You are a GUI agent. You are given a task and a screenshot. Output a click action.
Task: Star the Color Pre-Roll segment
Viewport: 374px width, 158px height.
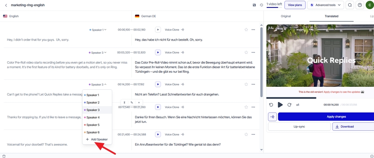tap(246, 53)
